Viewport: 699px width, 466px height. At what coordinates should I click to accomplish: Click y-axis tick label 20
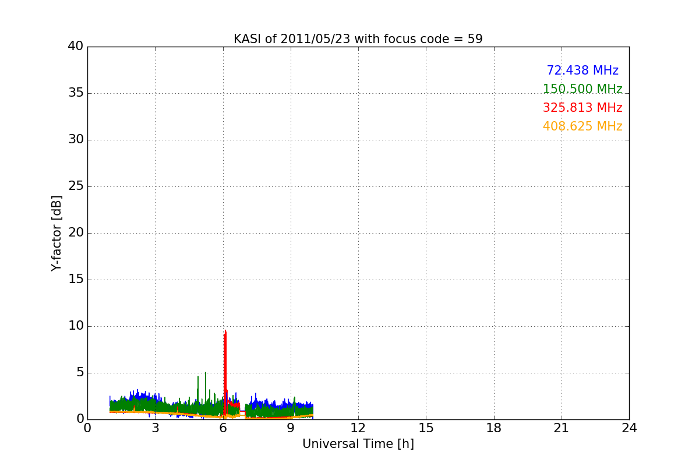click(75, 233)
